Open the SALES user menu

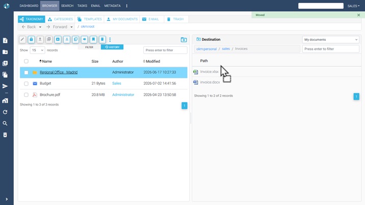click(353, 6)
